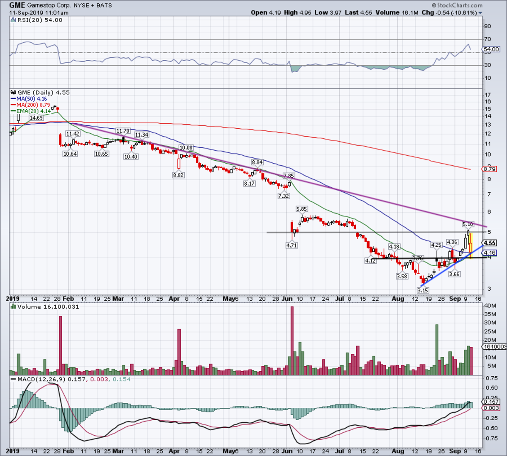The height and width of the screenshot is (456, 507).
Task: Click the 4.12 price annotation
Action: (x=371, y=261)
